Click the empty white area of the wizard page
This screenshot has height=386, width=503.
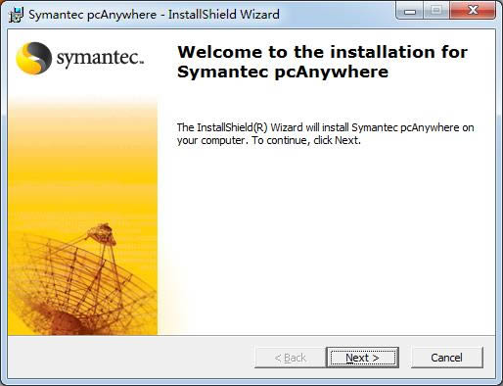[326, 242]
